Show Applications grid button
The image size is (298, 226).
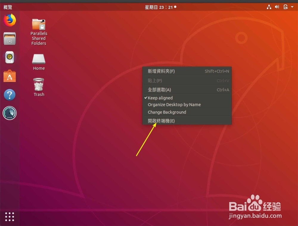(10, 217)
